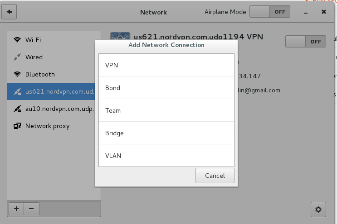The height and width of the screenshot is (224, 337).
Task: Click the Wi-Fi icon in sidebar
Action: (17, 40)
